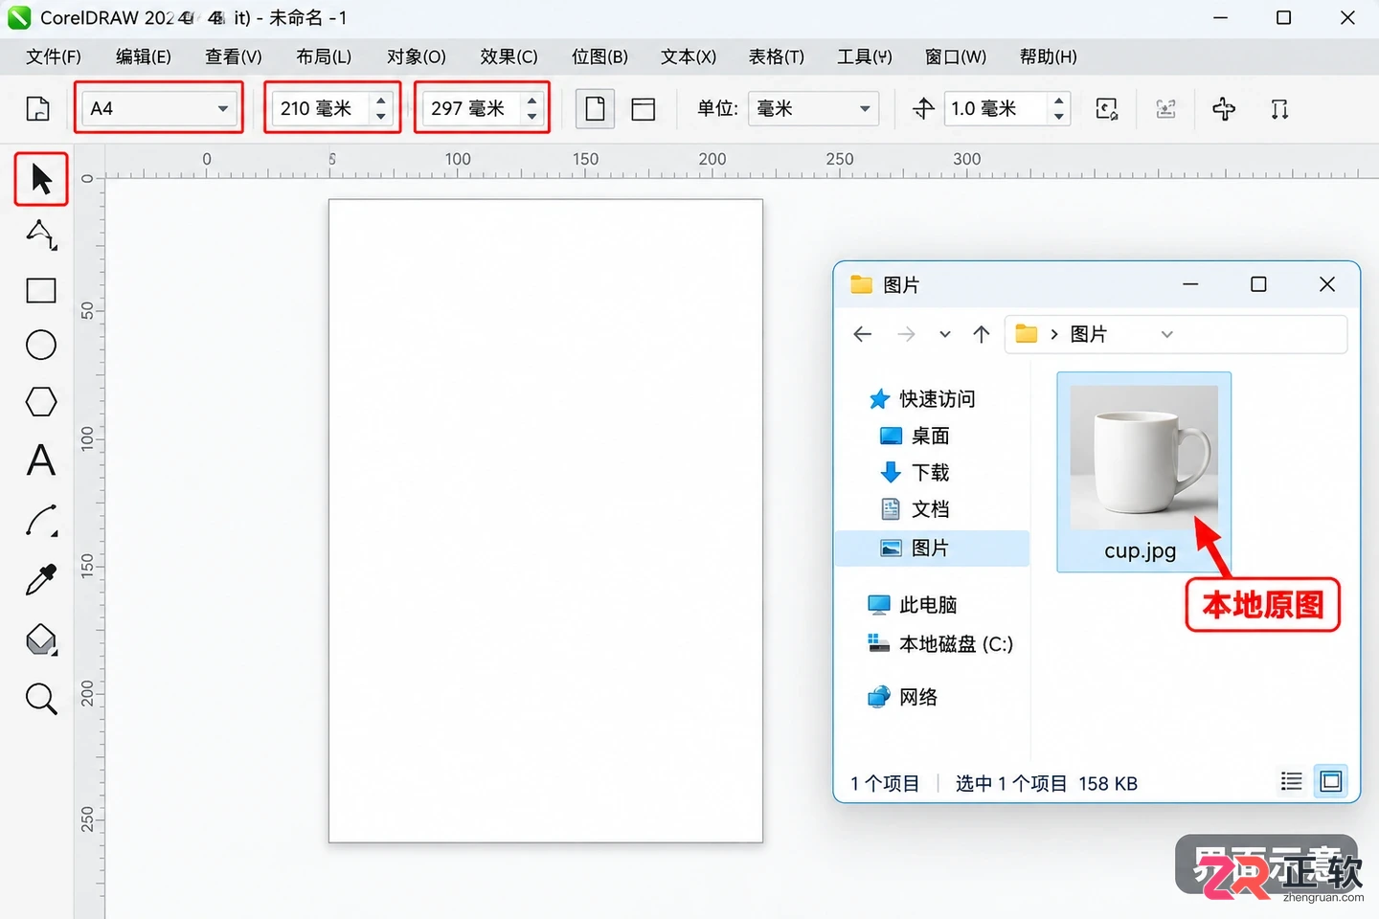The image size is (1379, 919).
Task: Click the icon right of nudge field
Action: tap(1107, 109)
